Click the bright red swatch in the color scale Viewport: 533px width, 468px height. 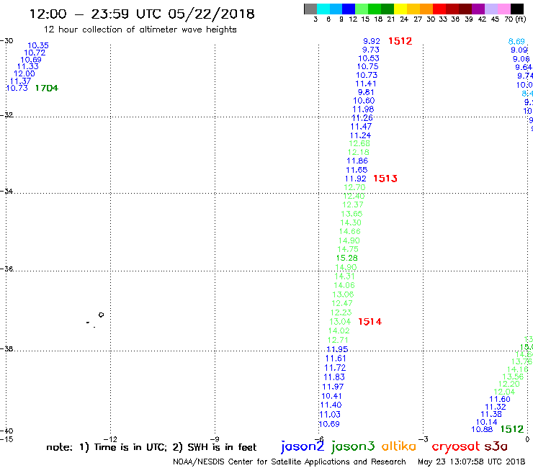coord(439,9)
